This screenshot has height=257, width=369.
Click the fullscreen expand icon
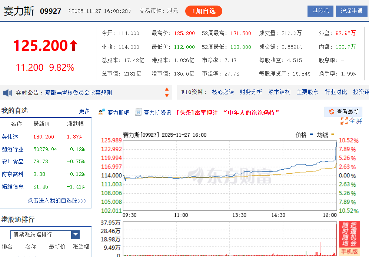coord(344,121)
